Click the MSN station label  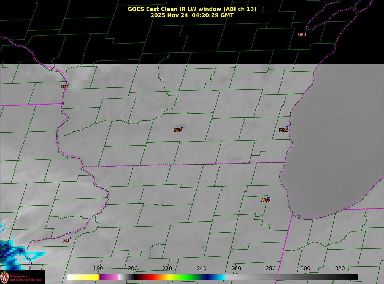click(178, 130)
